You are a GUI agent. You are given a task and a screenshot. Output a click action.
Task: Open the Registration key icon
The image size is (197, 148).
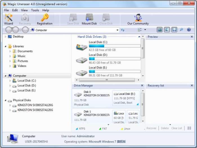(44, 19)
